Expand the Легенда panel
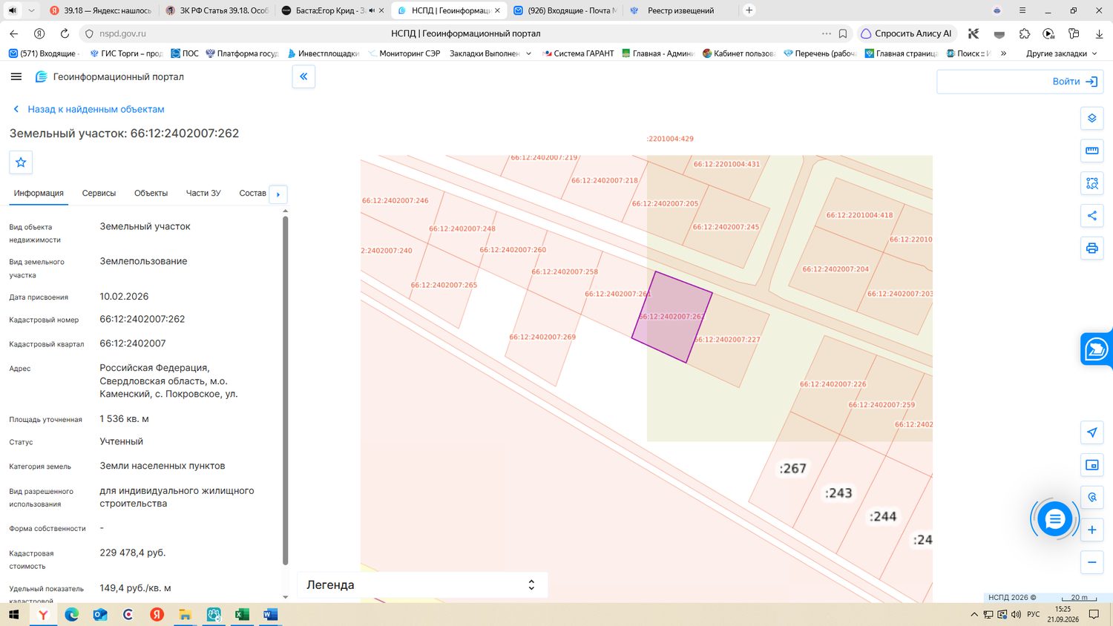 point(422,584)
